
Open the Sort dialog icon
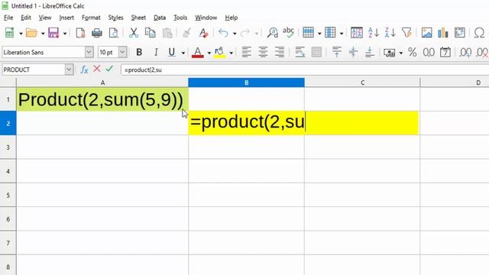coord(357,33)
